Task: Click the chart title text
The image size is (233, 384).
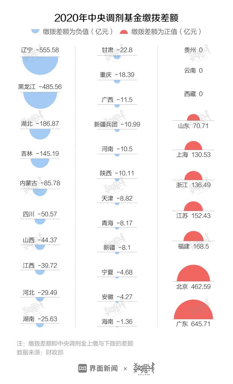Action: (116, 17)
